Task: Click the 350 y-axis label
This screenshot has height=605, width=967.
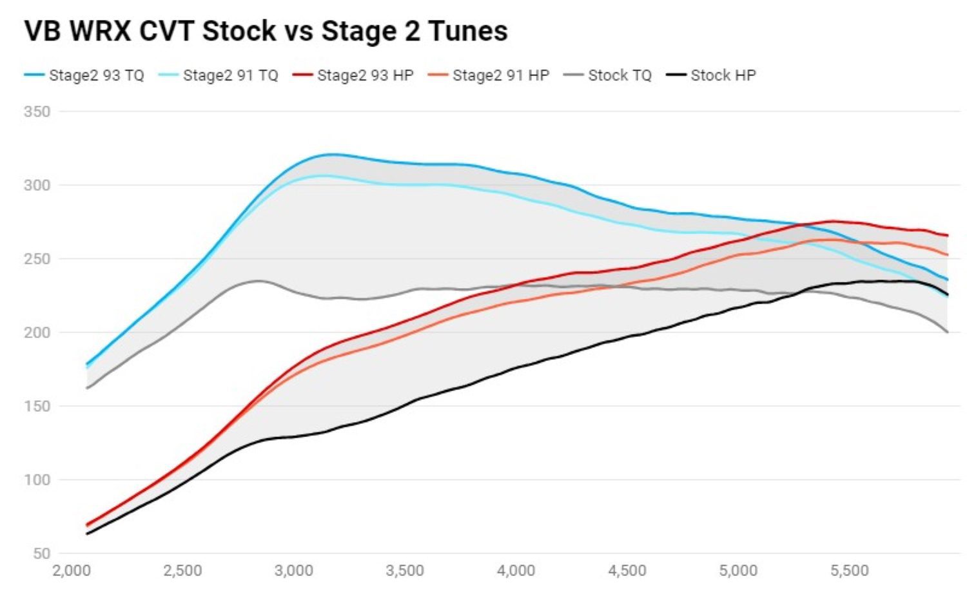Action: 37,112
